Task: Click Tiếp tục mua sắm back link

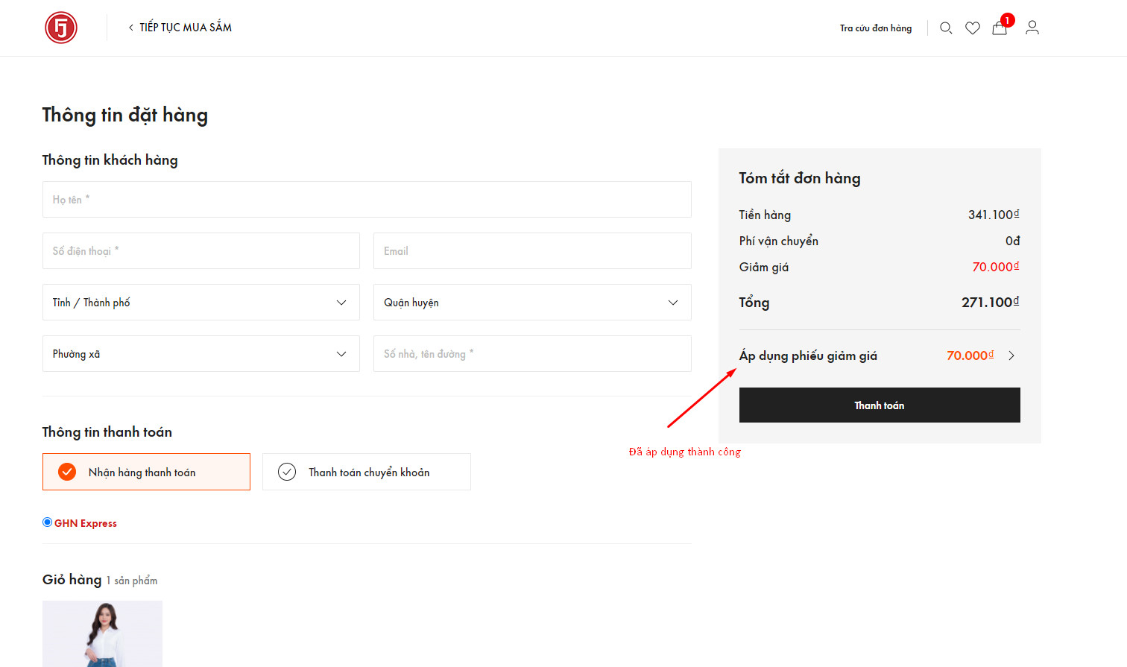Action: click(x=180, y=28)
